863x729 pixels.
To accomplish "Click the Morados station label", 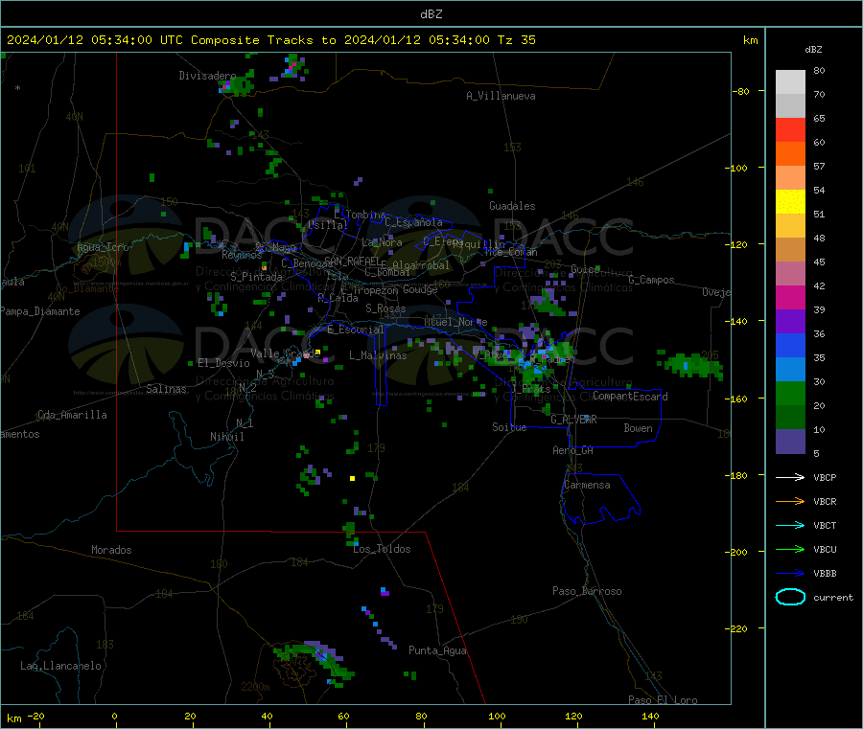I will [x=112, y=550].
